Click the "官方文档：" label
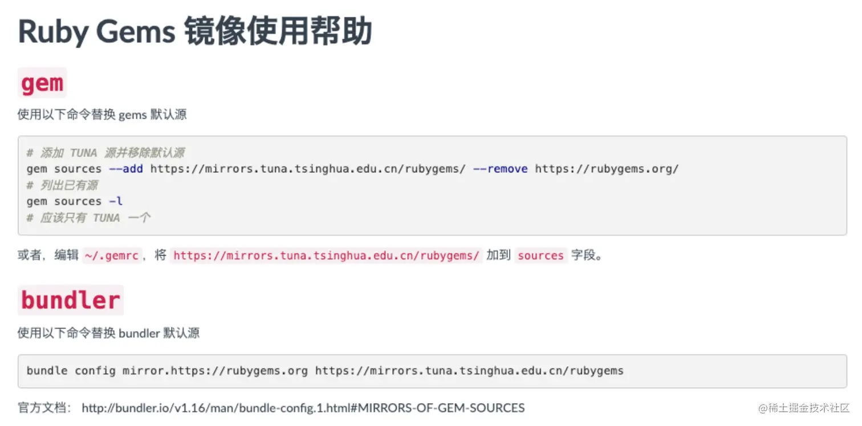Screen dimensions: 862x426 click(x=44, y=408)
